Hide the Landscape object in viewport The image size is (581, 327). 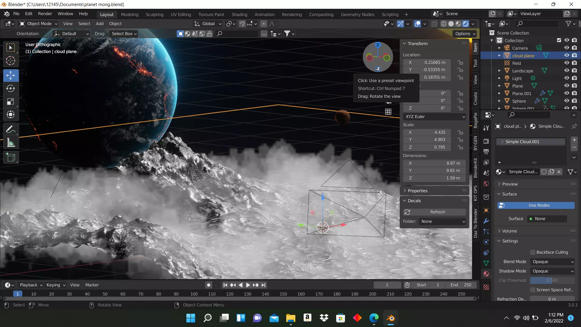click(566, 71)
